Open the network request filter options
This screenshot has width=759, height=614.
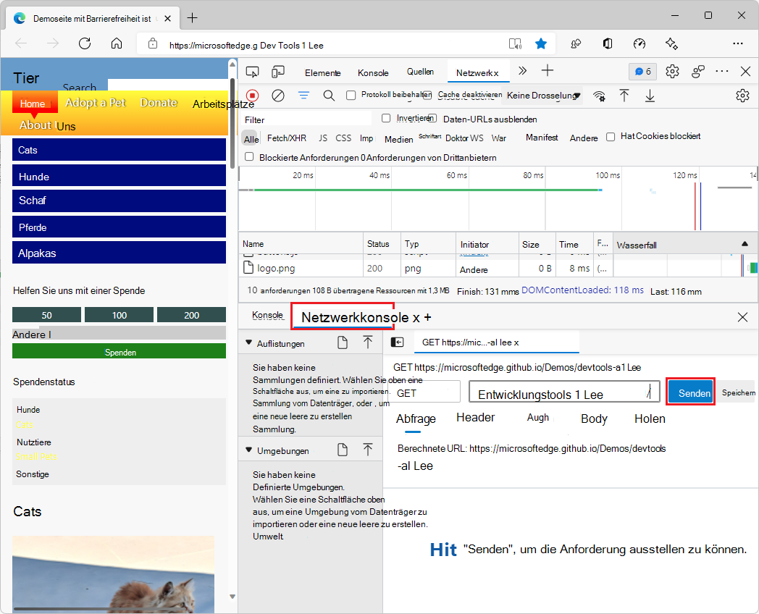point(303,95)
